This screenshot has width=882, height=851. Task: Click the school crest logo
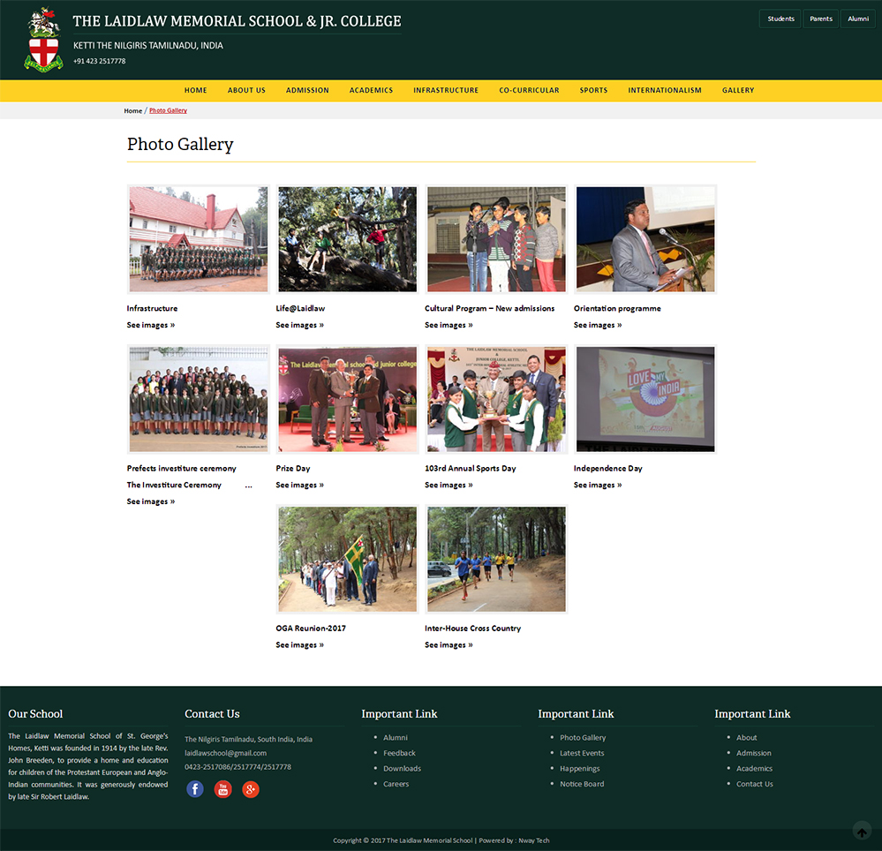42,40
